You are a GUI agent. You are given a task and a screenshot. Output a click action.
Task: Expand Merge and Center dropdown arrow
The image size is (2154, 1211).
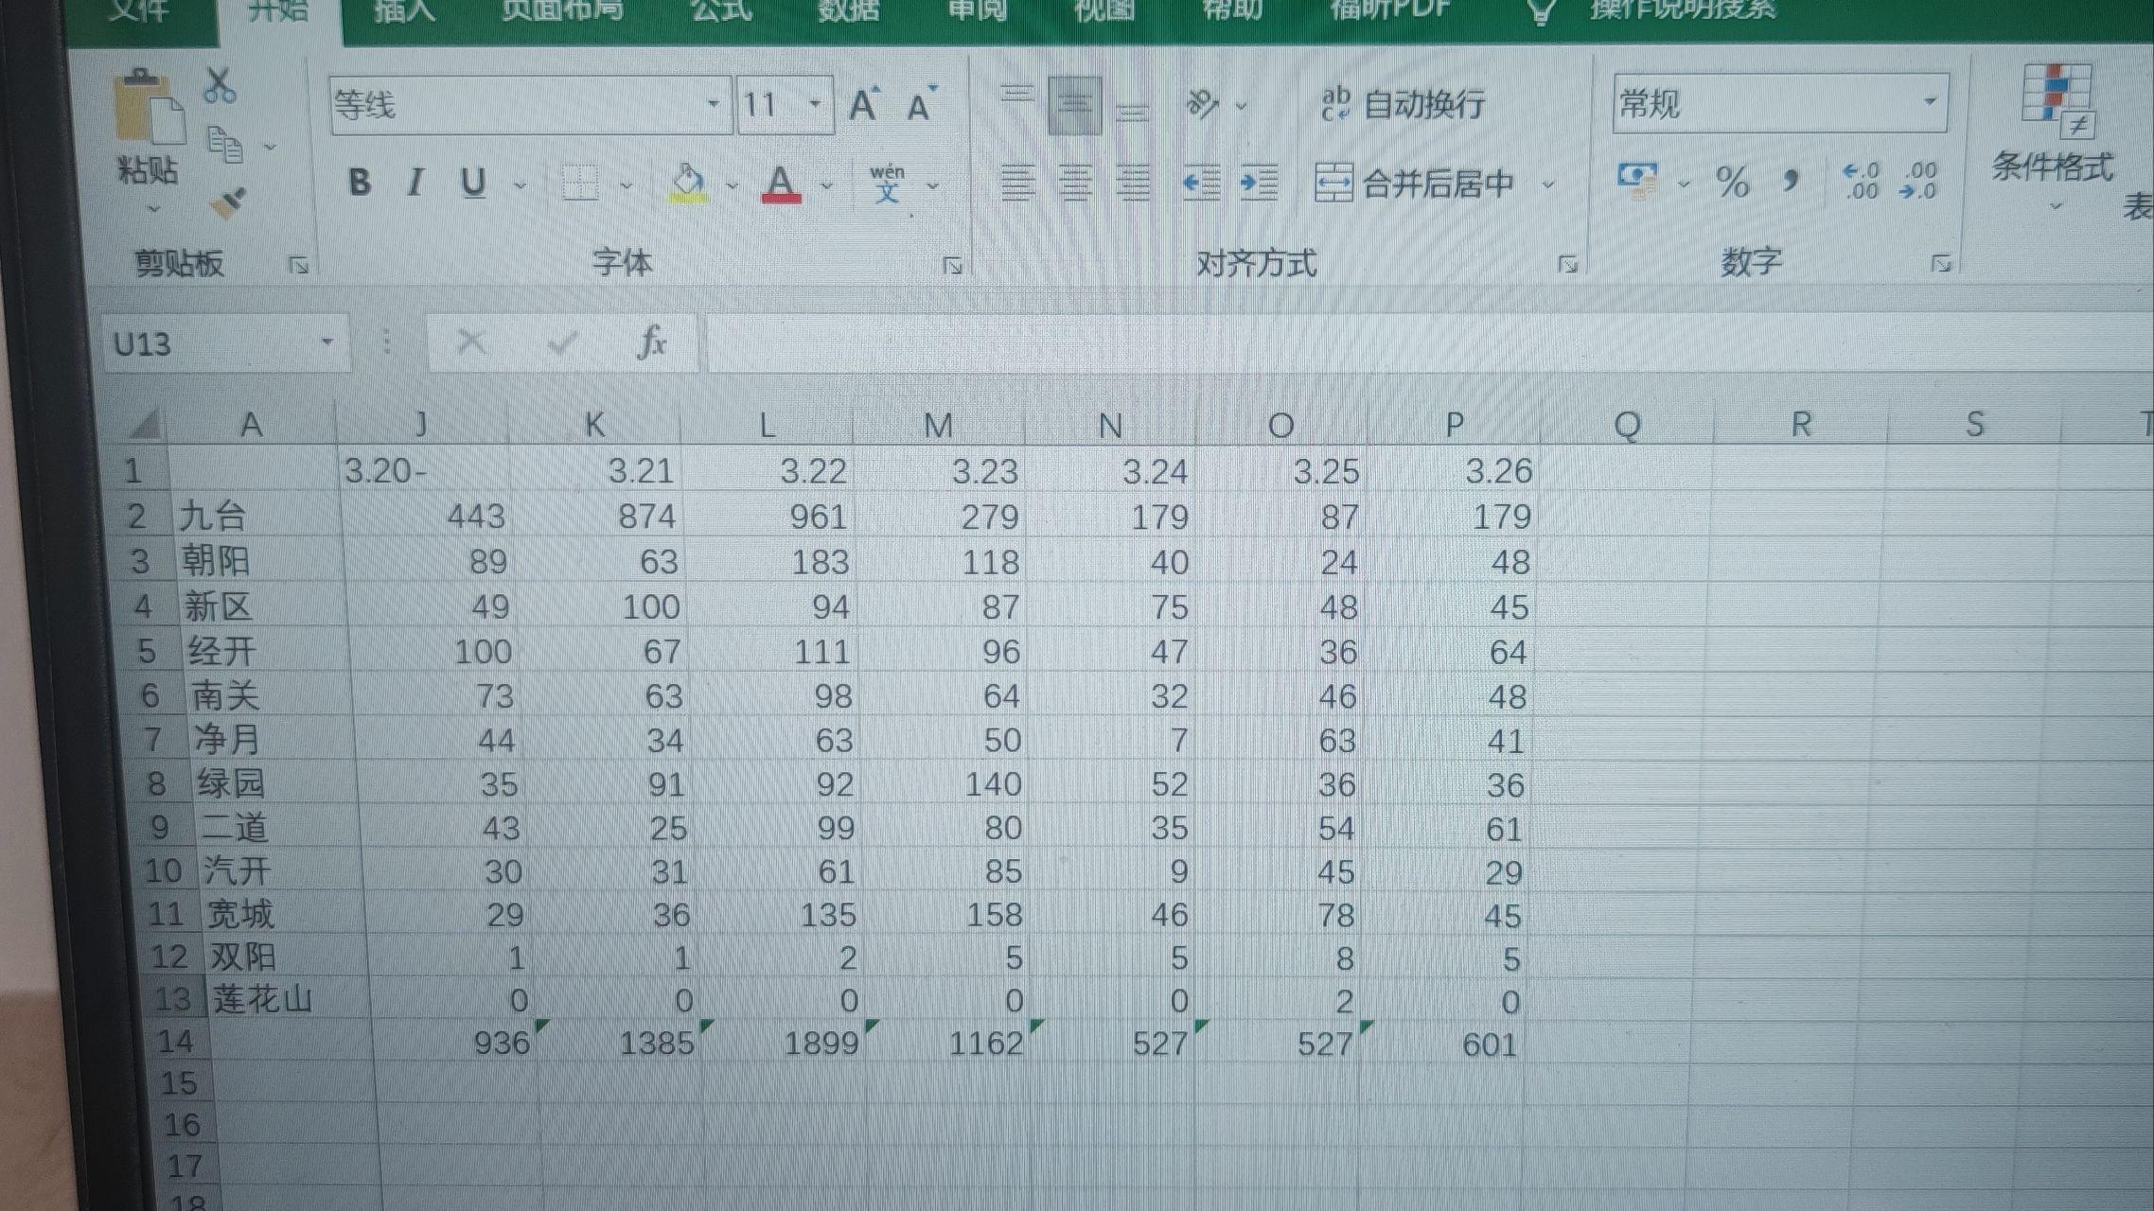click(1548, 184)
